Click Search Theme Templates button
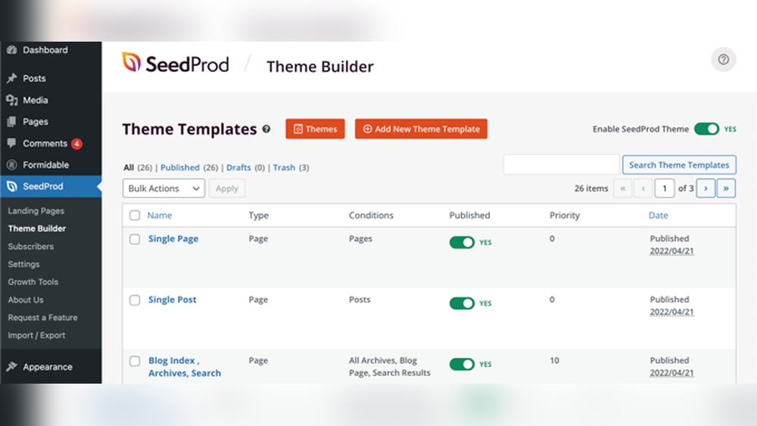 tap(679, 164)
